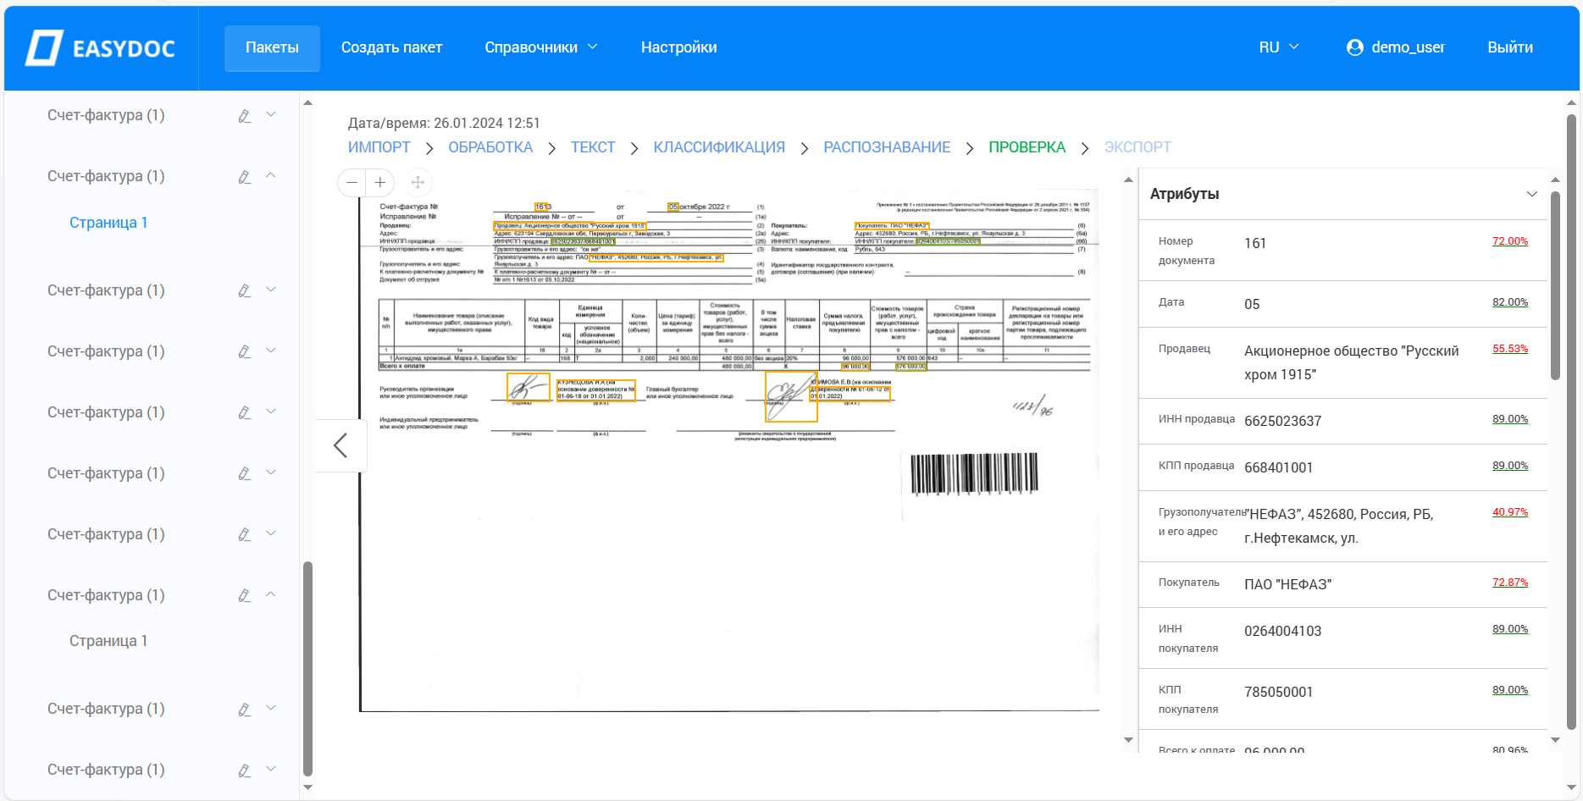Open the RU language selector
This screenshot has width=1583, height=801.
pos(1279,47)
